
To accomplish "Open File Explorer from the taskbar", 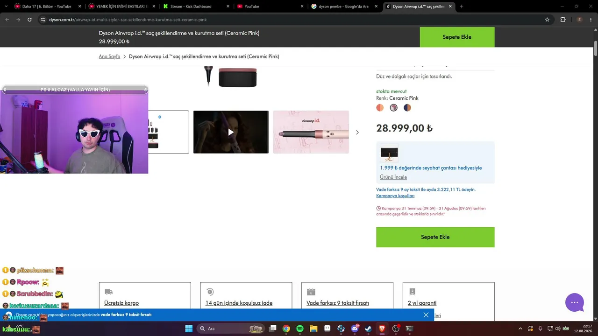I will point(313,329).
